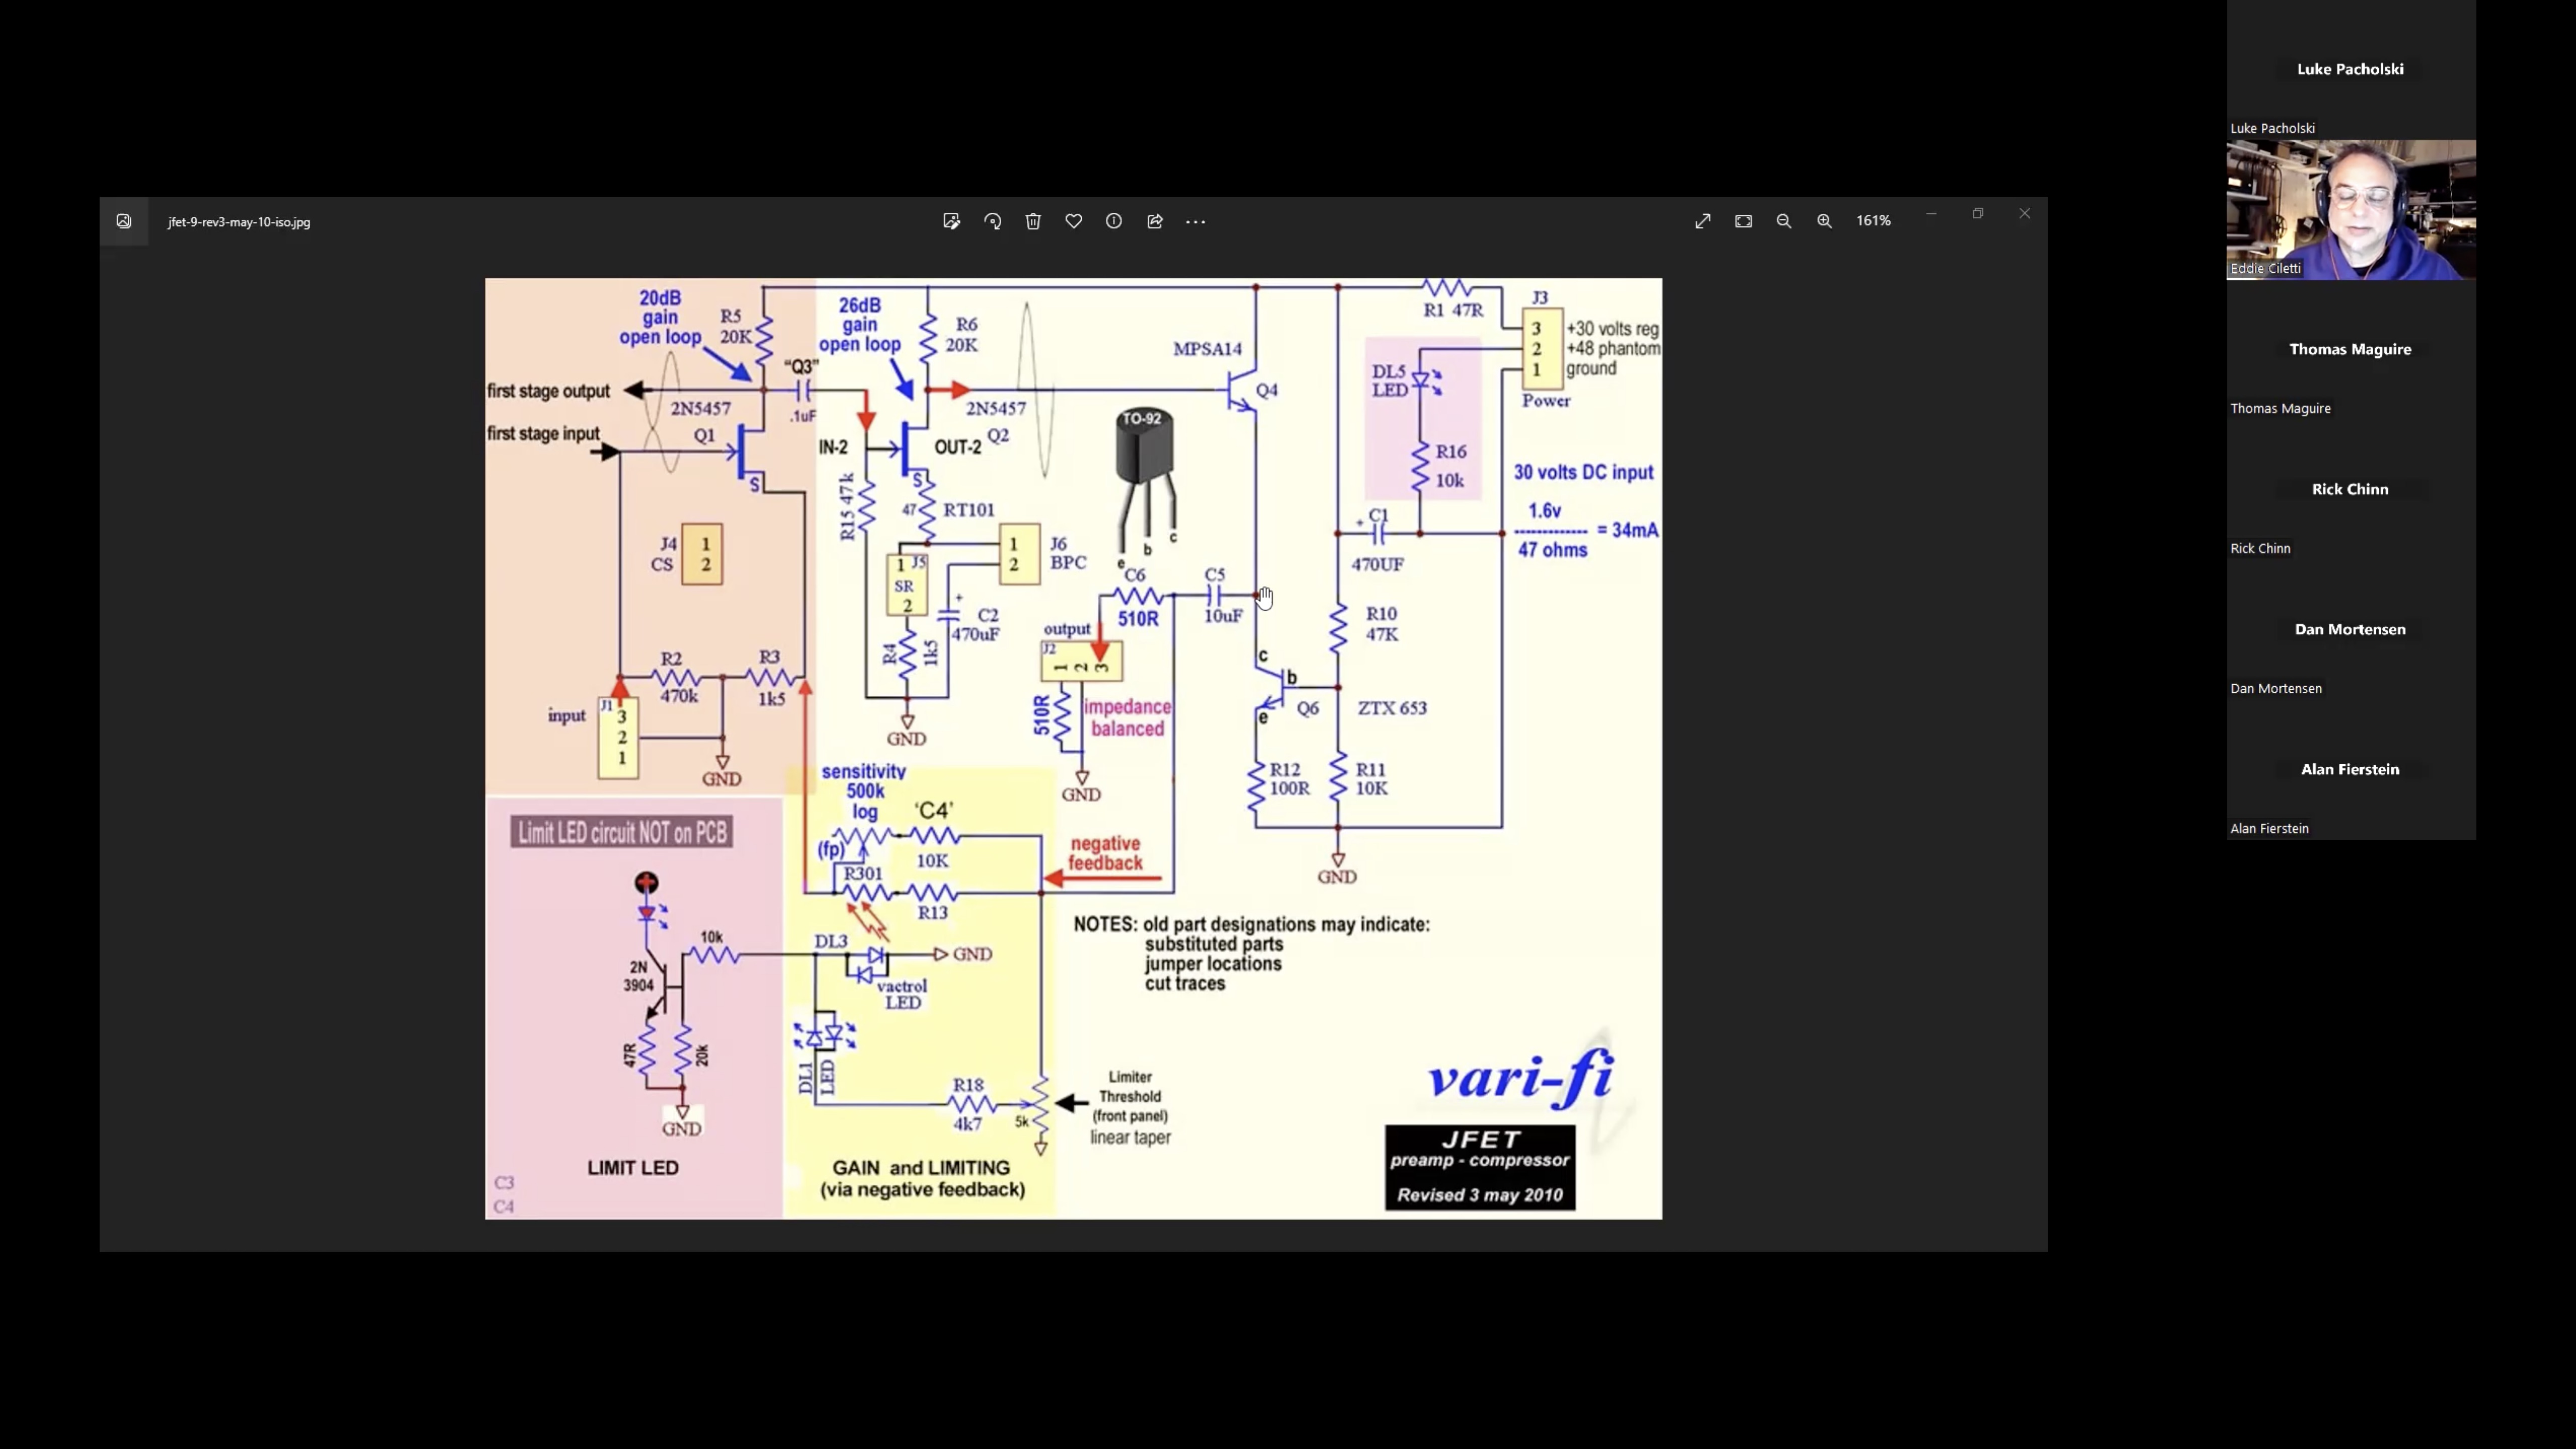Click the Photos app gallery icon
This screenshot has height=1449, width=2576.
click(x=124, y=221)
